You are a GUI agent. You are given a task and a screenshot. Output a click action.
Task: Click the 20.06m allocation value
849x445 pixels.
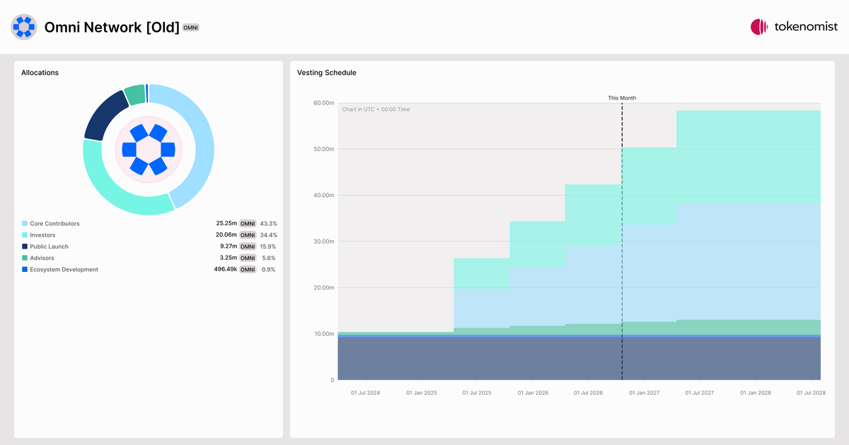point(226,235)
